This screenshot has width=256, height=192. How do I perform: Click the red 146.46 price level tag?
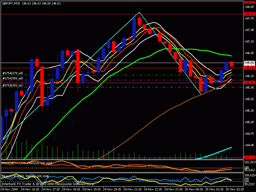coord(249,68)
